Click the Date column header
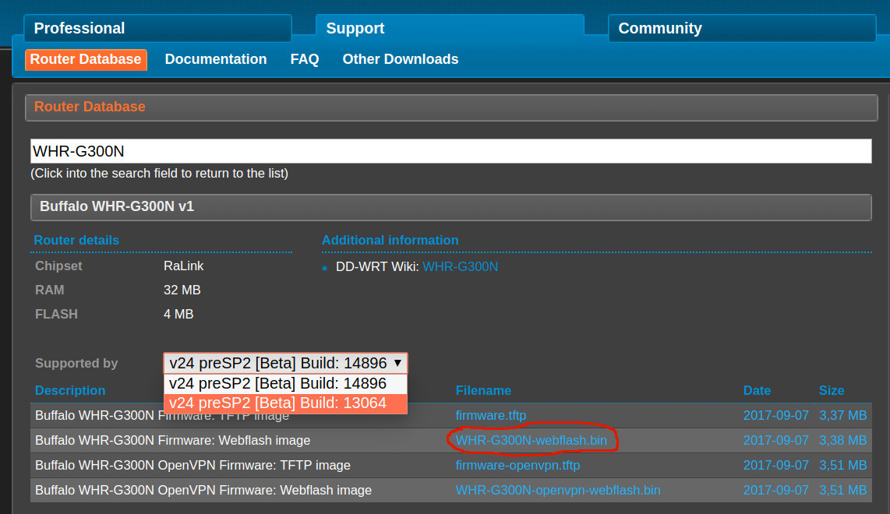Viewport: 890px width, 514px height. point(757,390)
